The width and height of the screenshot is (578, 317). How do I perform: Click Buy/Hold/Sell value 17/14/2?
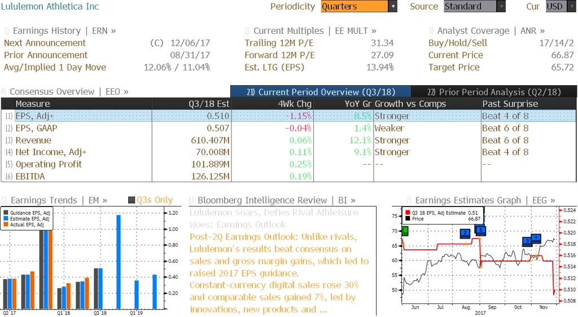tap(557, 43)
